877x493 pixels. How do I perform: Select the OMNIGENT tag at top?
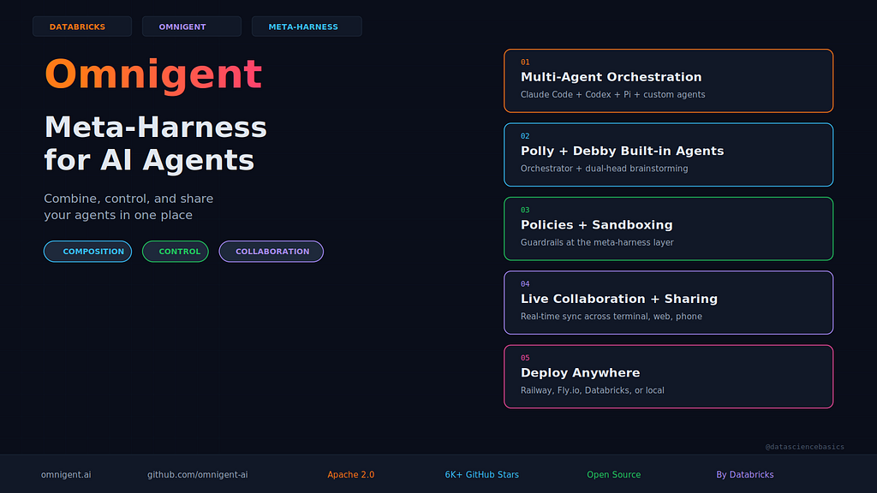[192, 27]
